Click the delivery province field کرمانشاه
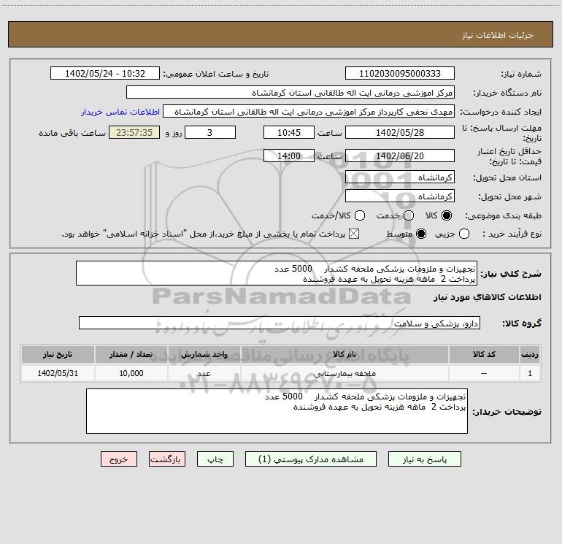This screenshot has width=562, height=544. (400, 177)
